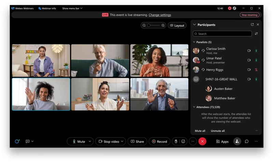Select video of man in headphones
The image size is (273, 162).
159,94
